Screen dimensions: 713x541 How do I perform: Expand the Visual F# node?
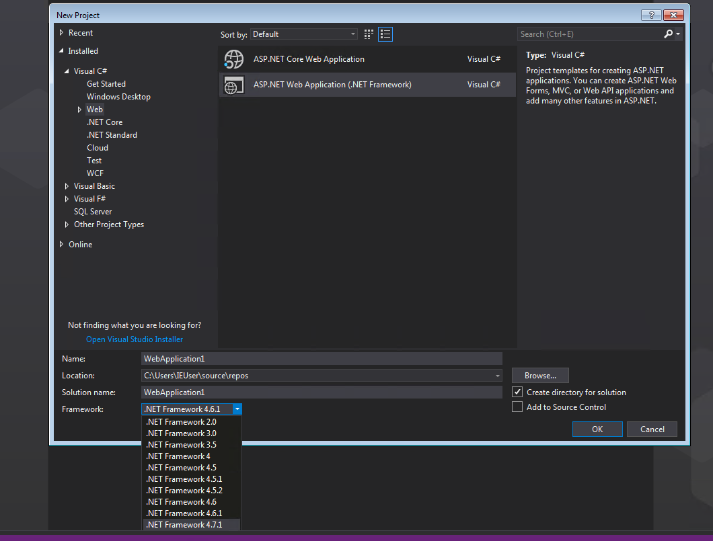pos(67,199)
